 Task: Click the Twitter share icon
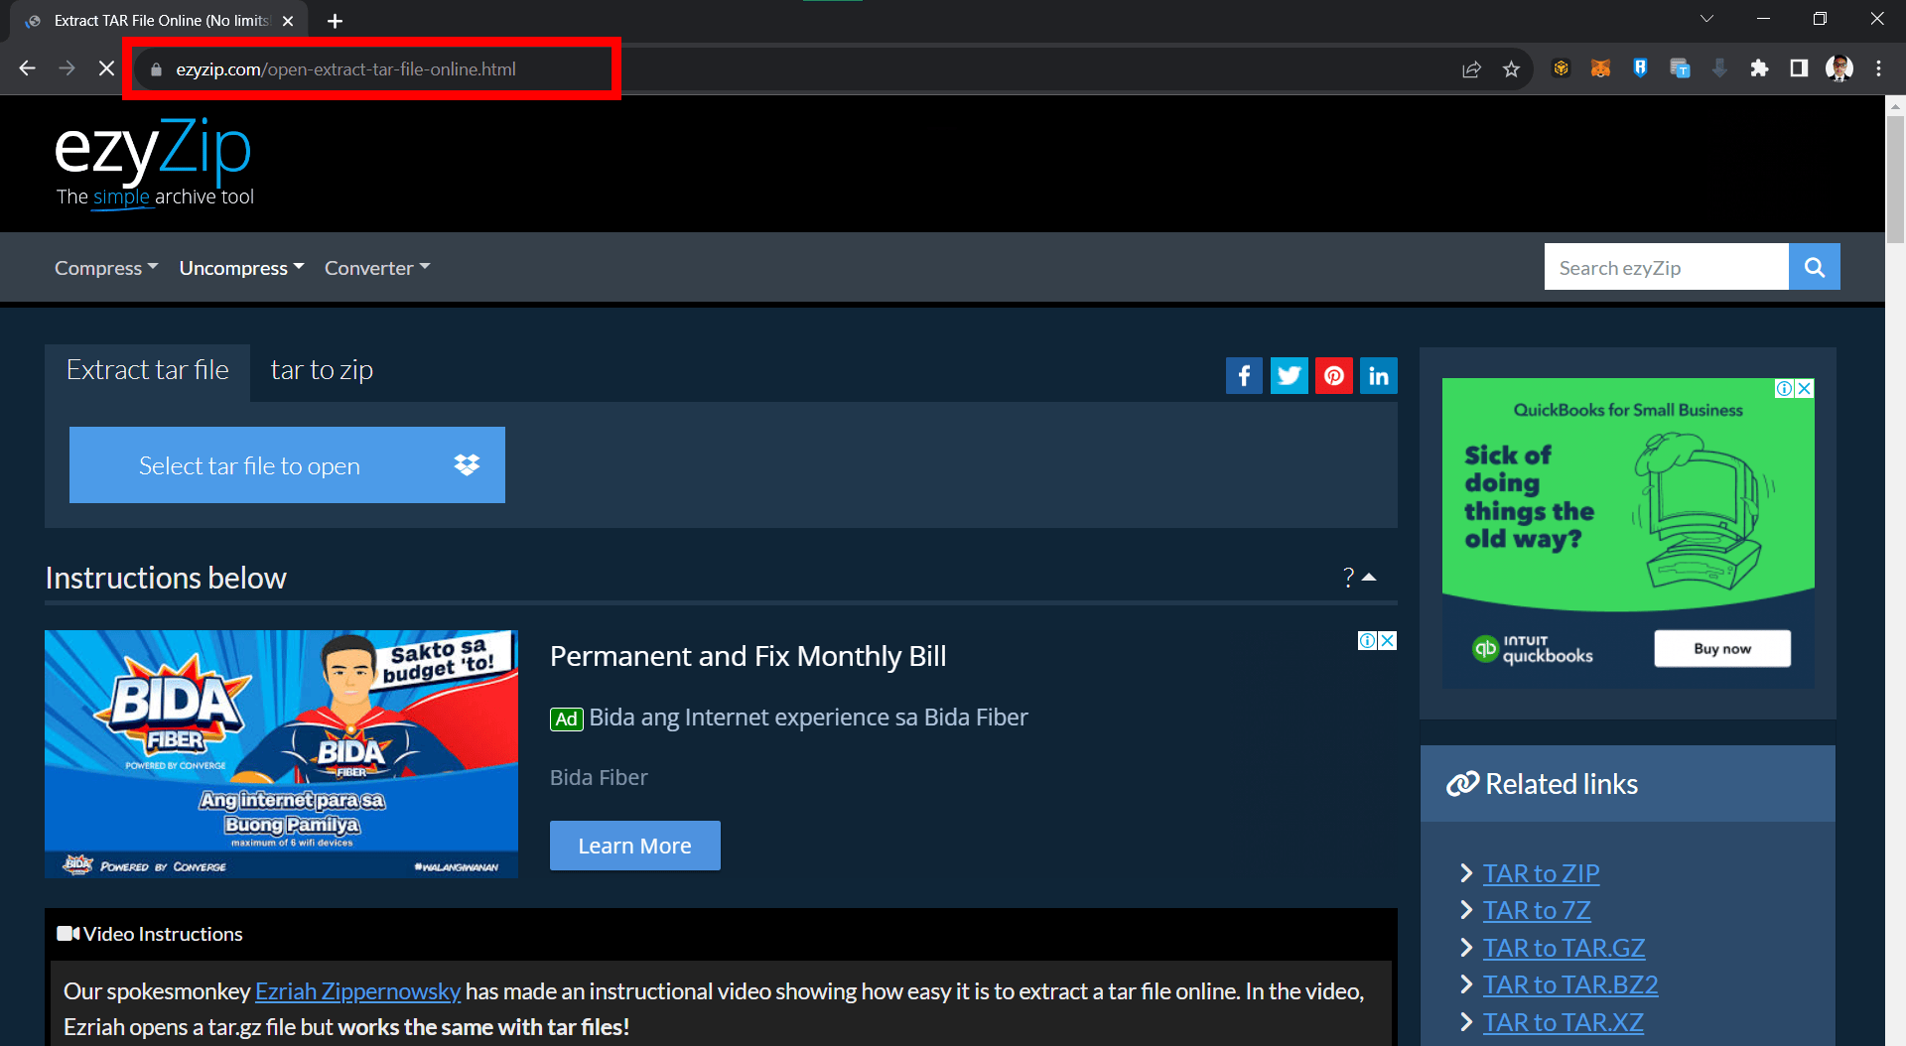click(1289, 375)
